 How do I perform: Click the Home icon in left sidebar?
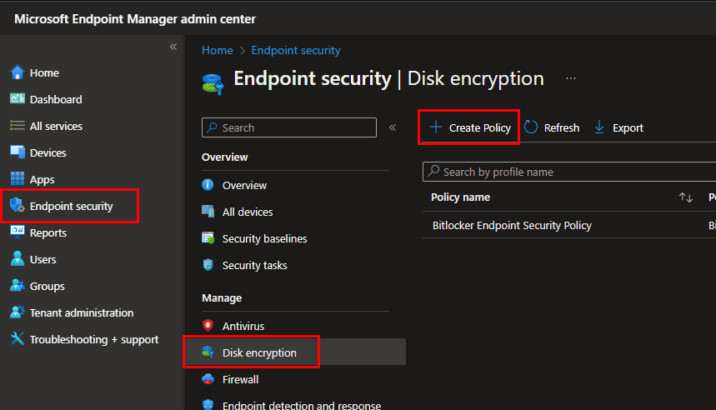tap(18, 72)
